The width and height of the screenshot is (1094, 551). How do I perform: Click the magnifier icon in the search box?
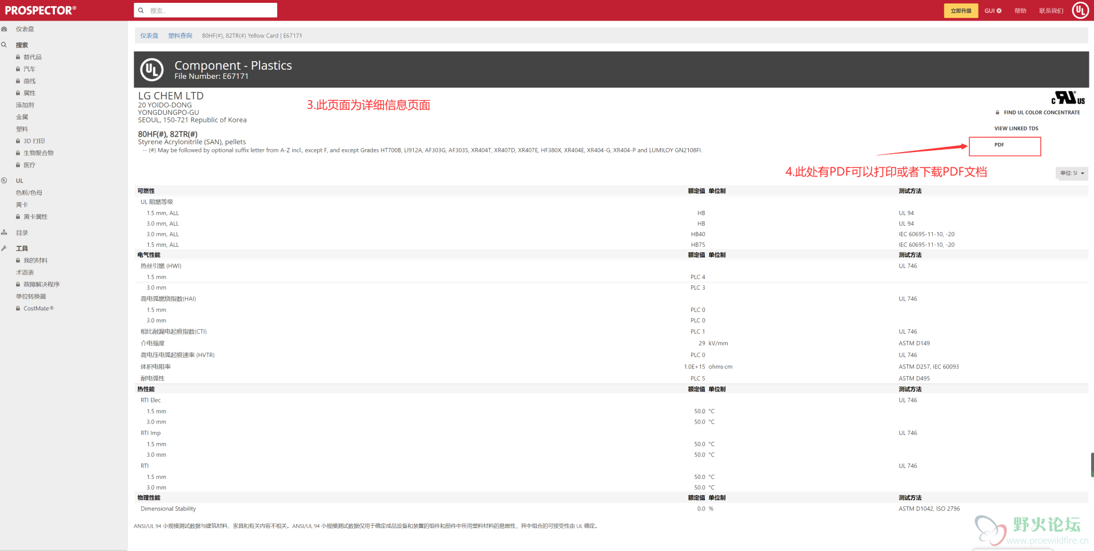coord(141,10)
